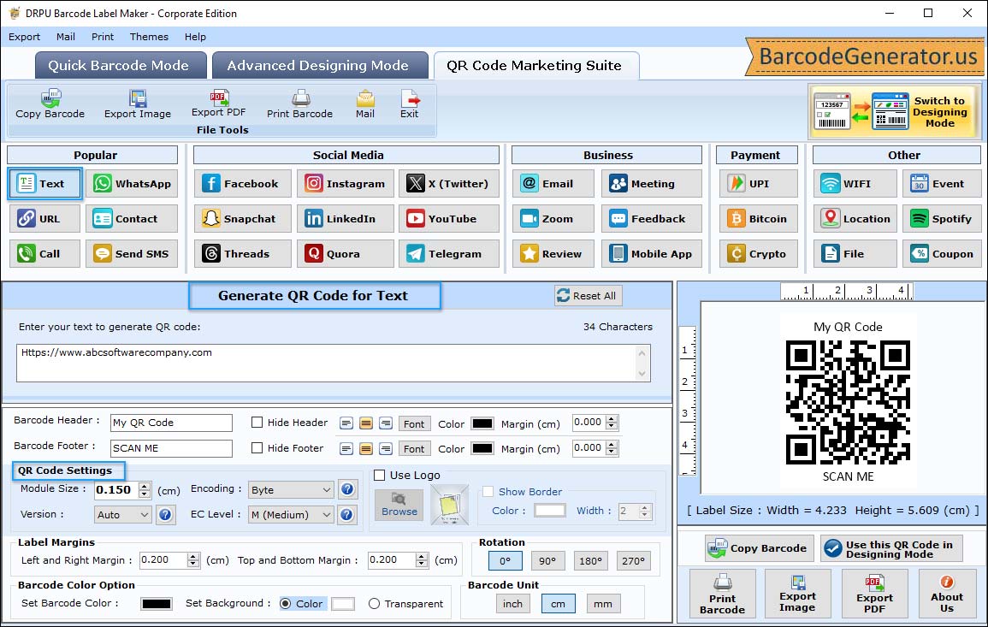Viewport: 988px width, 627px height.
Task: Increase the Left and Right Margin
Action: click(193, 556)
